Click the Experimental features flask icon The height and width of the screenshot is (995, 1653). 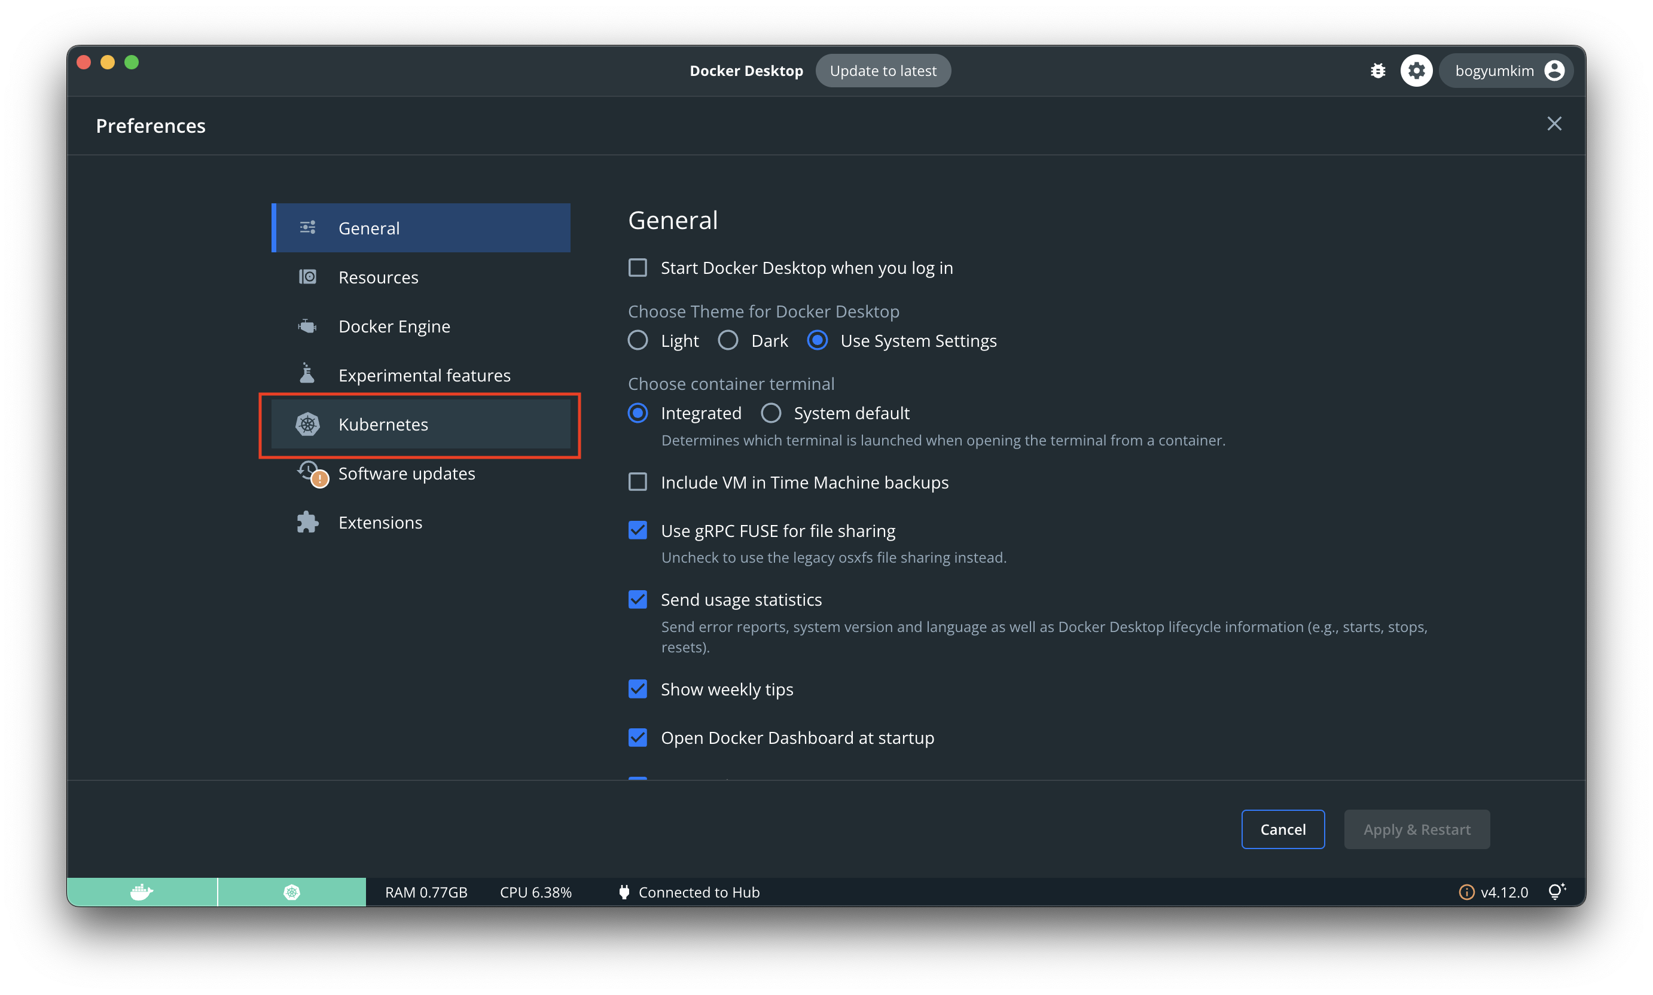click(307, 374)
